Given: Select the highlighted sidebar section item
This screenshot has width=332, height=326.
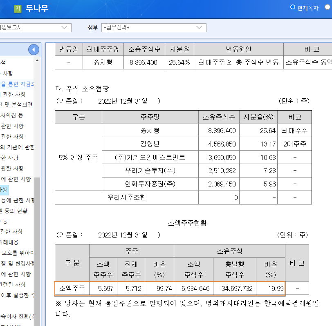Looking at the screenshot, I should coord(4,190).
